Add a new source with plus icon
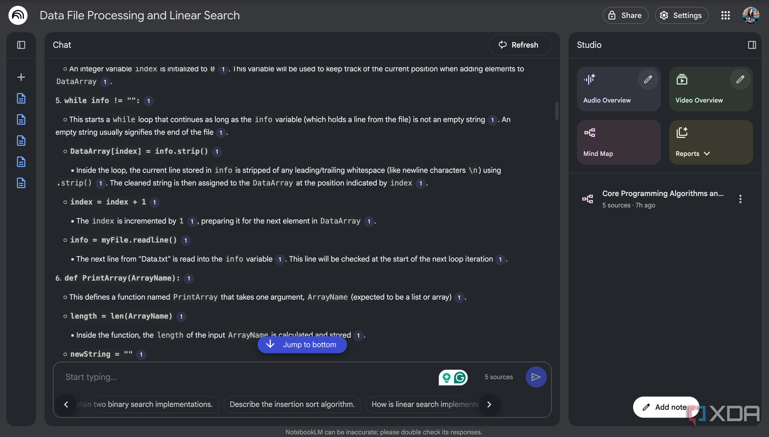 point(21,77)
